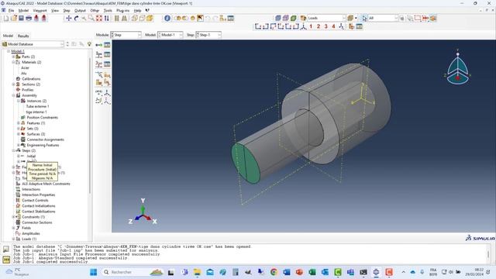
Task: Expand the Sections (2) tree node
Action: [14, 84]
